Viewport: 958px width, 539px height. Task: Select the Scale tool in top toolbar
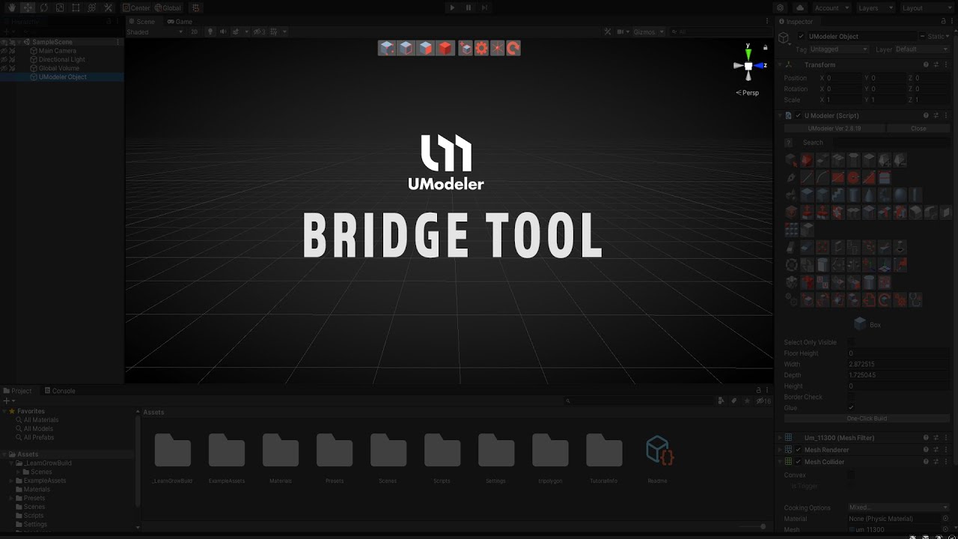[x=60, y=7]
